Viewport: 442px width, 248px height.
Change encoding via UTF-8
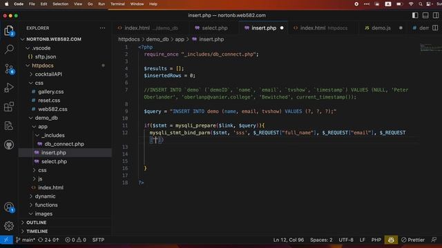coord(346,240)
